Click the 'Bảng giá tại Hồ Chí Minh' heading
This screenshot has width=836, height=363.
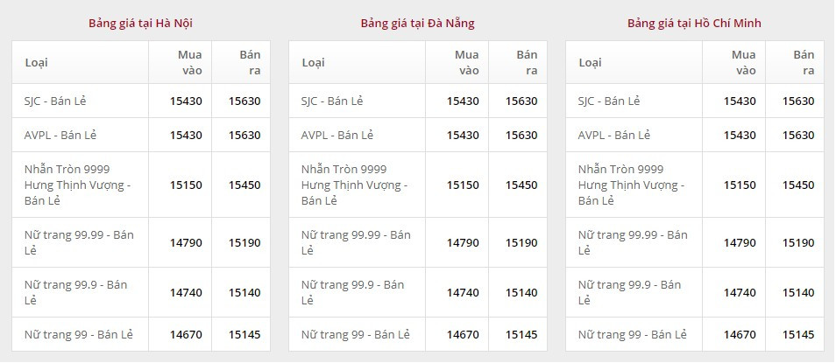(x=694, y=24)
